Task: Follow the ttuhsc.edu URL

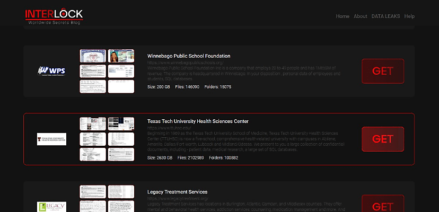Action: click(x=169, y=128)
